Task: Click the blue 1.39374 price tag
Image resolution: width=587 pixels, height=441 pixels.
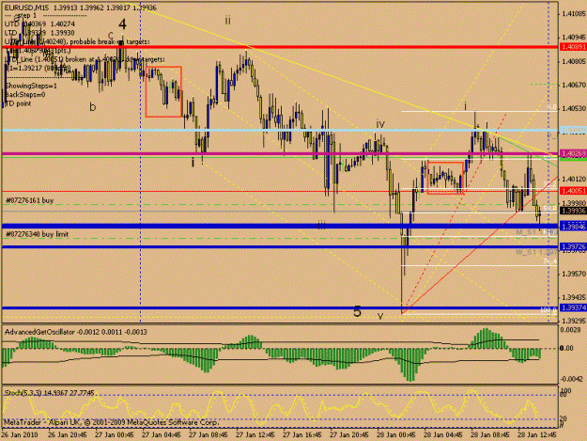Action: tap(573, 308)
